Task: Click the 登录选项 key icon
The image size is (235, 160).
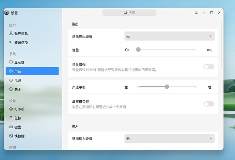Action: 11,42
